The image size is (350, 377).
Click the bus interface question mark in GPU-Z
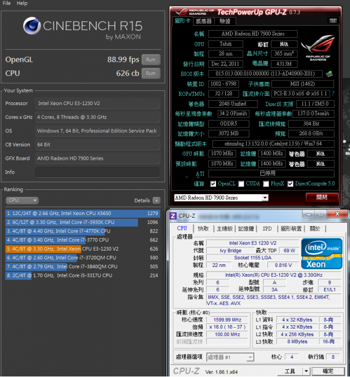coord(333,93)
